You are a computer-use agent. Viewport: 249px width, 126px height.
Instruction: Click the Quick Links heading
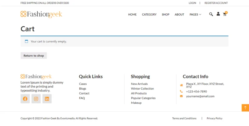click(91, 77)
